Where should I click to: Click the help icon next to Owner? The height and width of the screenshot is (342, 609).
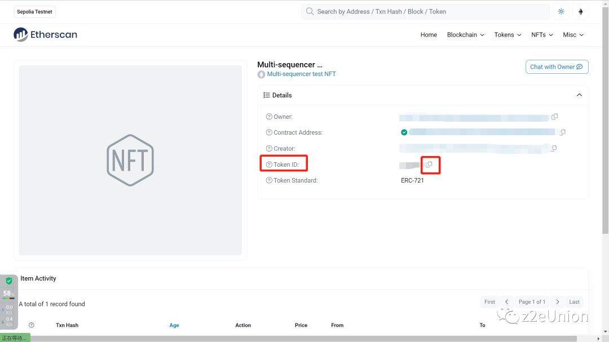pos(269,117)
